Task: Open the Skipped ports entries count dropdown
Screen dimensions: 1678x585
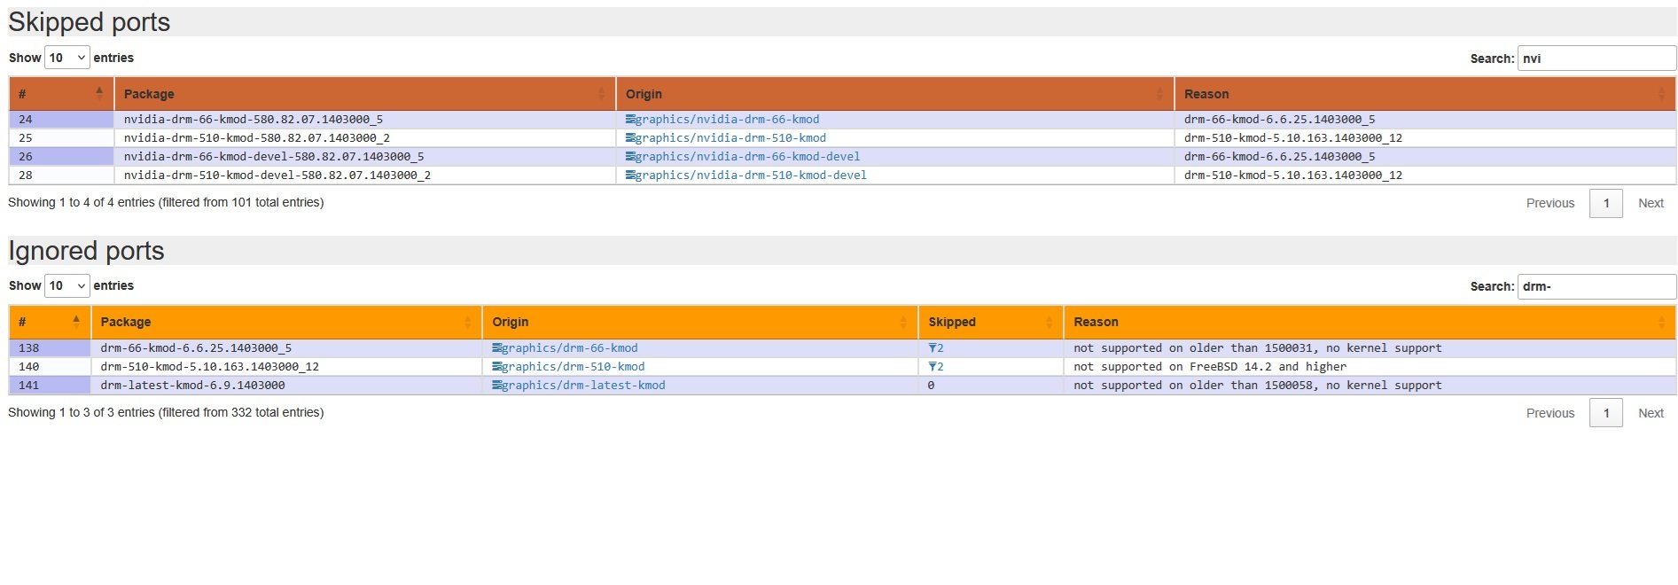Action: click(67, 58)
